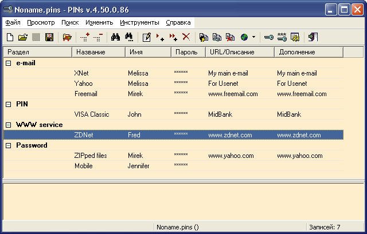
Task: Sort by the Название column header
Action: pyautogui.click(x=99, y=52)
